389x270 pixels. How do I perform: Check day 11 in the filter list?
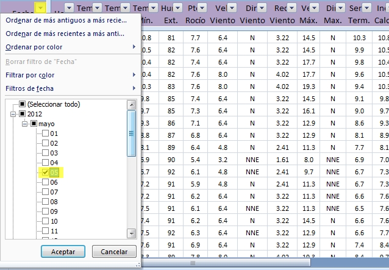(45, 231)
